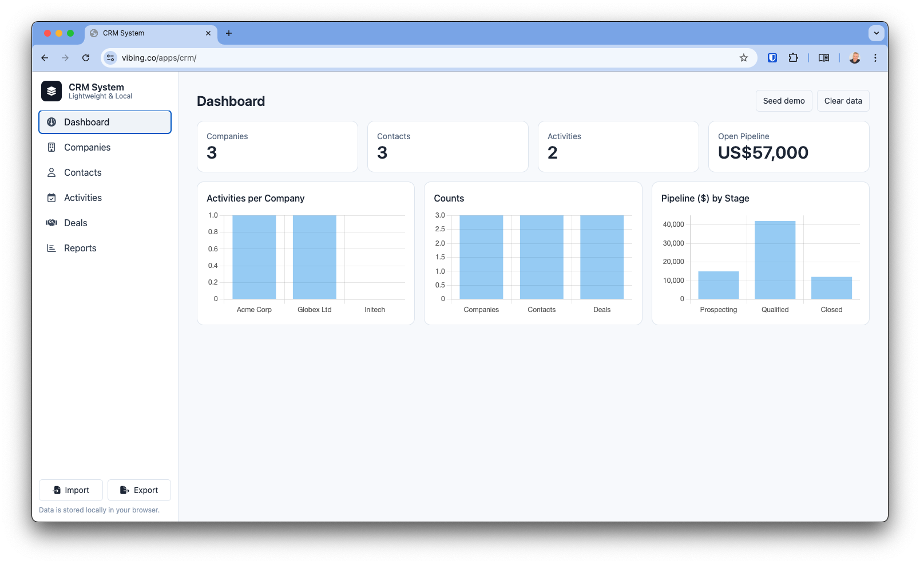Open Companies from the sidebar
This screenshot has width=920, height=564.
click(x=87, y=148)
